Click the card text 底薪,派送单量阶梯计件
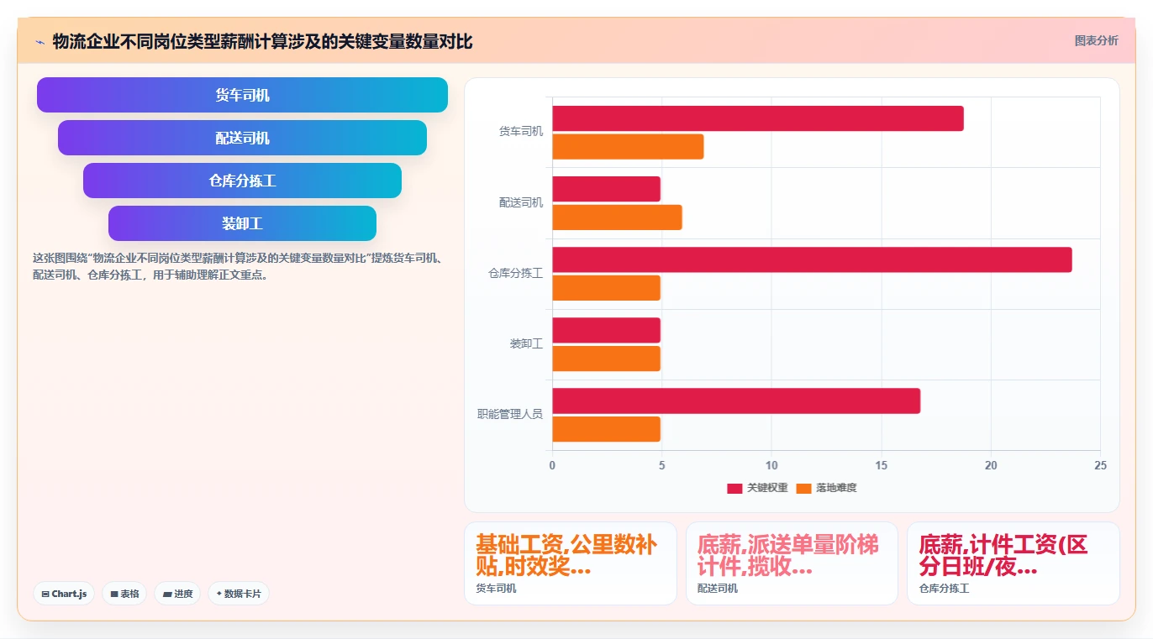1153x639 pixels. [x=788, y=555]
